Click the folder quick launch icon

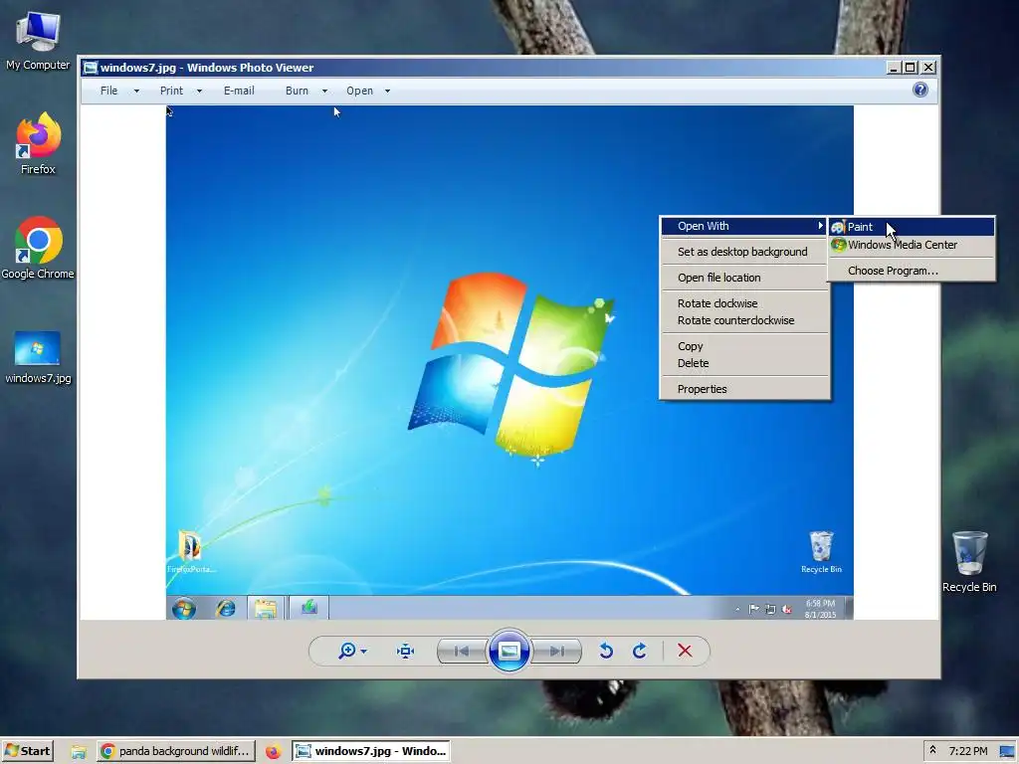(x=79, y=752)
